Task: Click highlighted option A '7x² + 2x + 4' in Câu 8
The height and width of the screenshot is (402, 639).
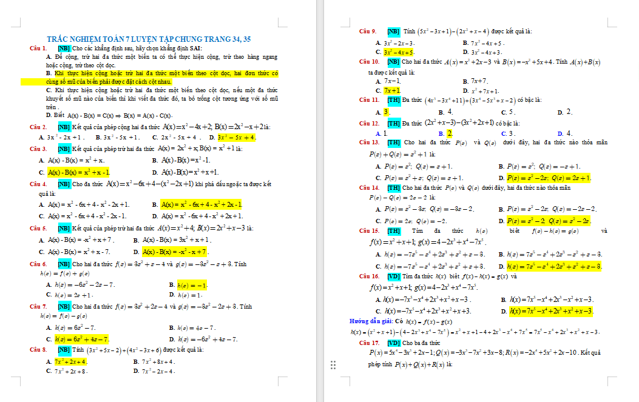Action: 70,361
